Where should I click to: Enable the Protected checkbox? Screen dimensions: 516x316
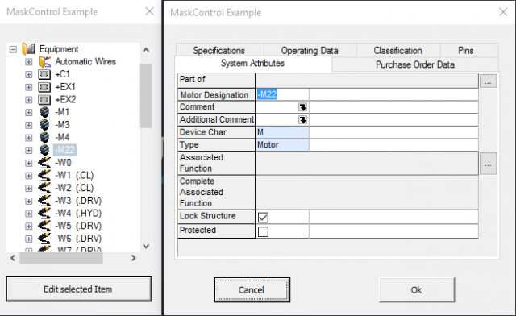pyautogui.click(x=264, y=231)
